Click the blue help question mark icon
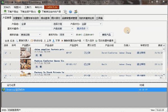The image size is (168, 112). click(x=70, y=11)
